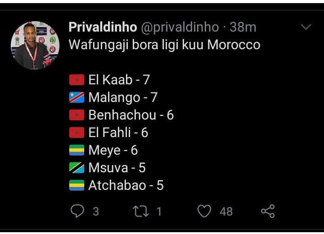Click DR Congo flag beside Malango

[77, 97]
